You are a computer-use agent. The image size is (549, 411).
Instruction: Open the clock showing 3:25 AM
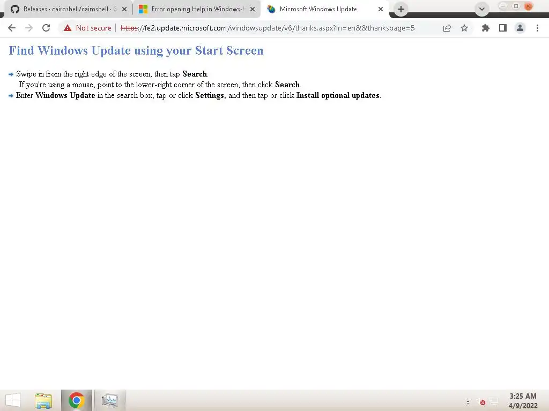coord(523,401)
